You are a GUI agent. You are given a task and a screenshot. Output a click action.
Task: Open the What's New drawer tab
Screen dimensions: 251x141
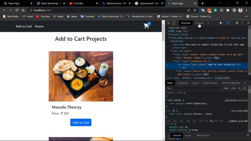203,136
